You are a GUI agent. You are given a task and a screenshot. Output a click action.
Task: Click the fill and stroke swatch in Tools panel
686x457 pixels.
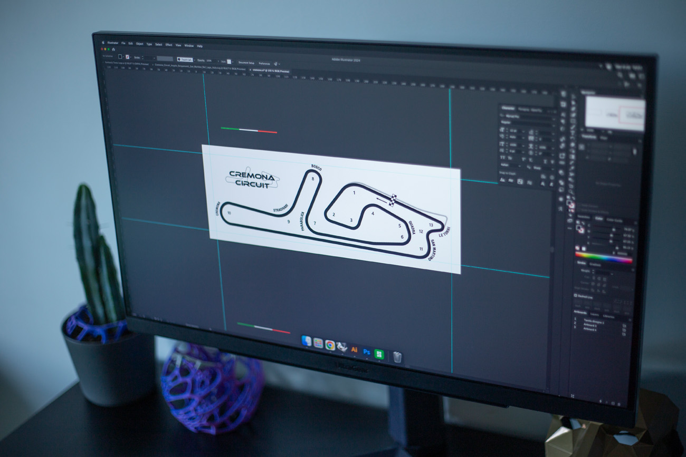pos(571,205)
